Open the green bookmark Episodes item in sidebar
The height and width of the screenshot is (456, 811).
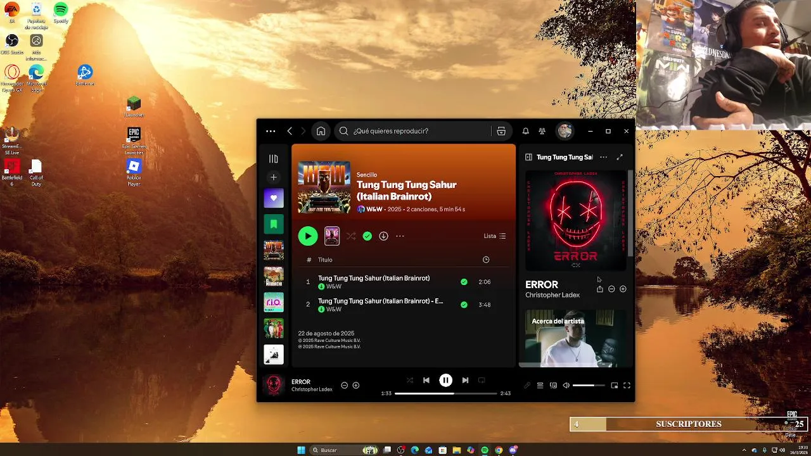click(274, 224)
